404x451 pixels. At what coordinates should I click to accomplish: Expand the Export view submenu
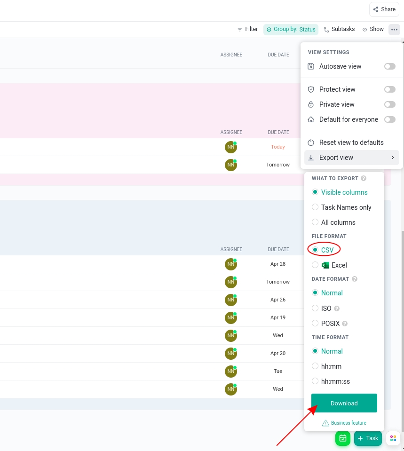(x=352, y=158)
